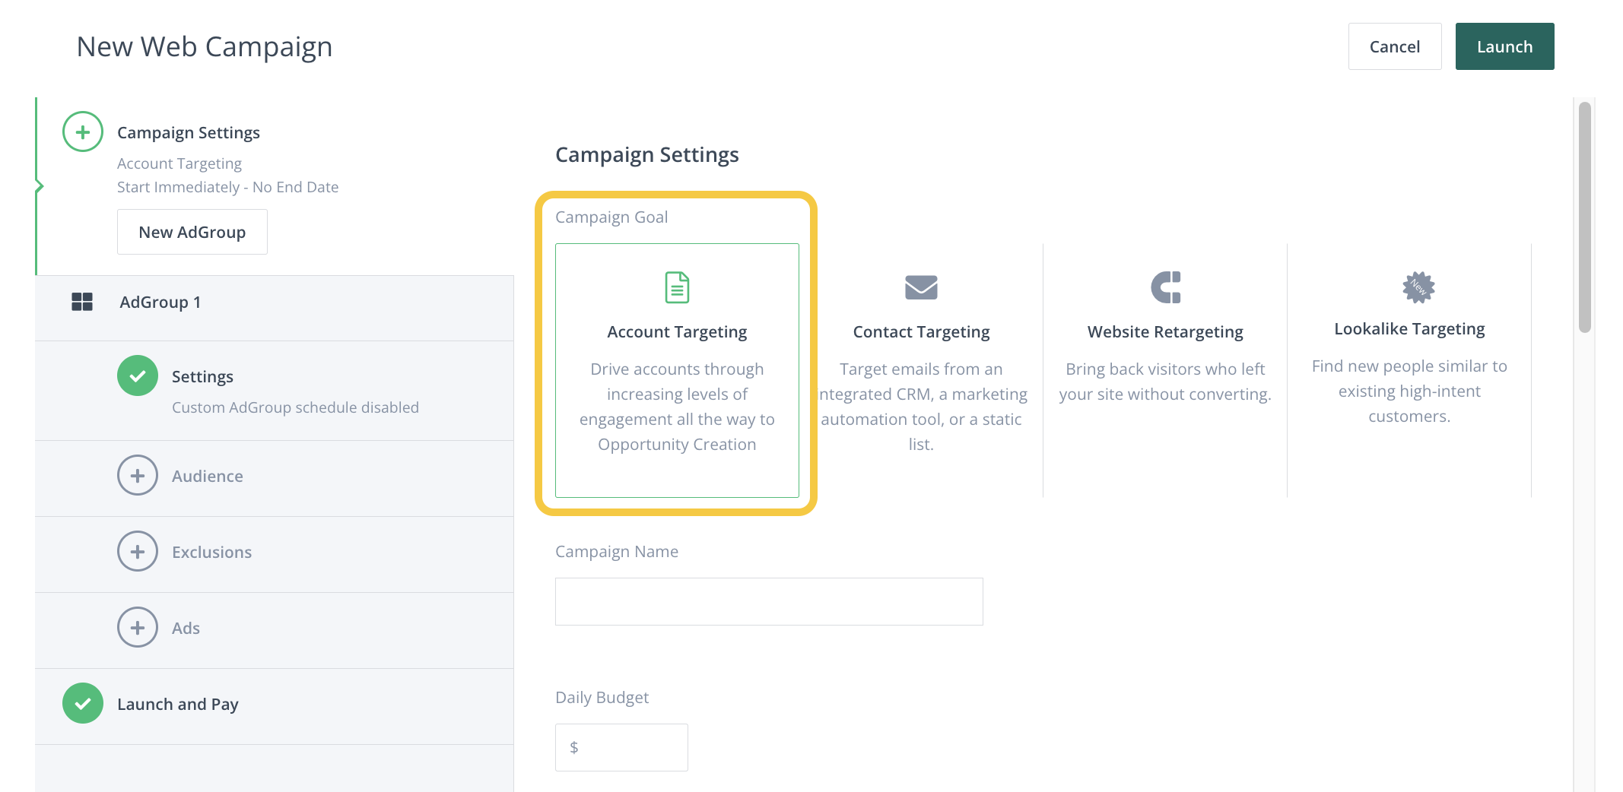
Task: Click the AdGroup 1 grid icon
Action: [81, 301]
